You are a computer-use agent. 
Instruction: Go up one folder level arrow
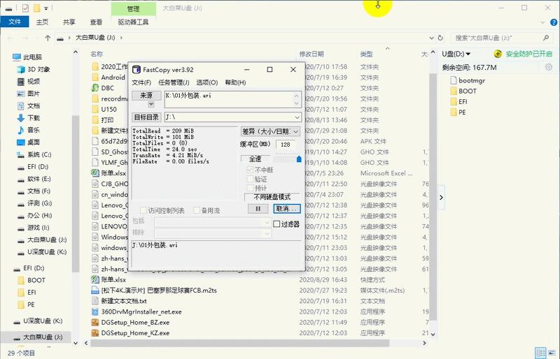click(x=48, y=38)
